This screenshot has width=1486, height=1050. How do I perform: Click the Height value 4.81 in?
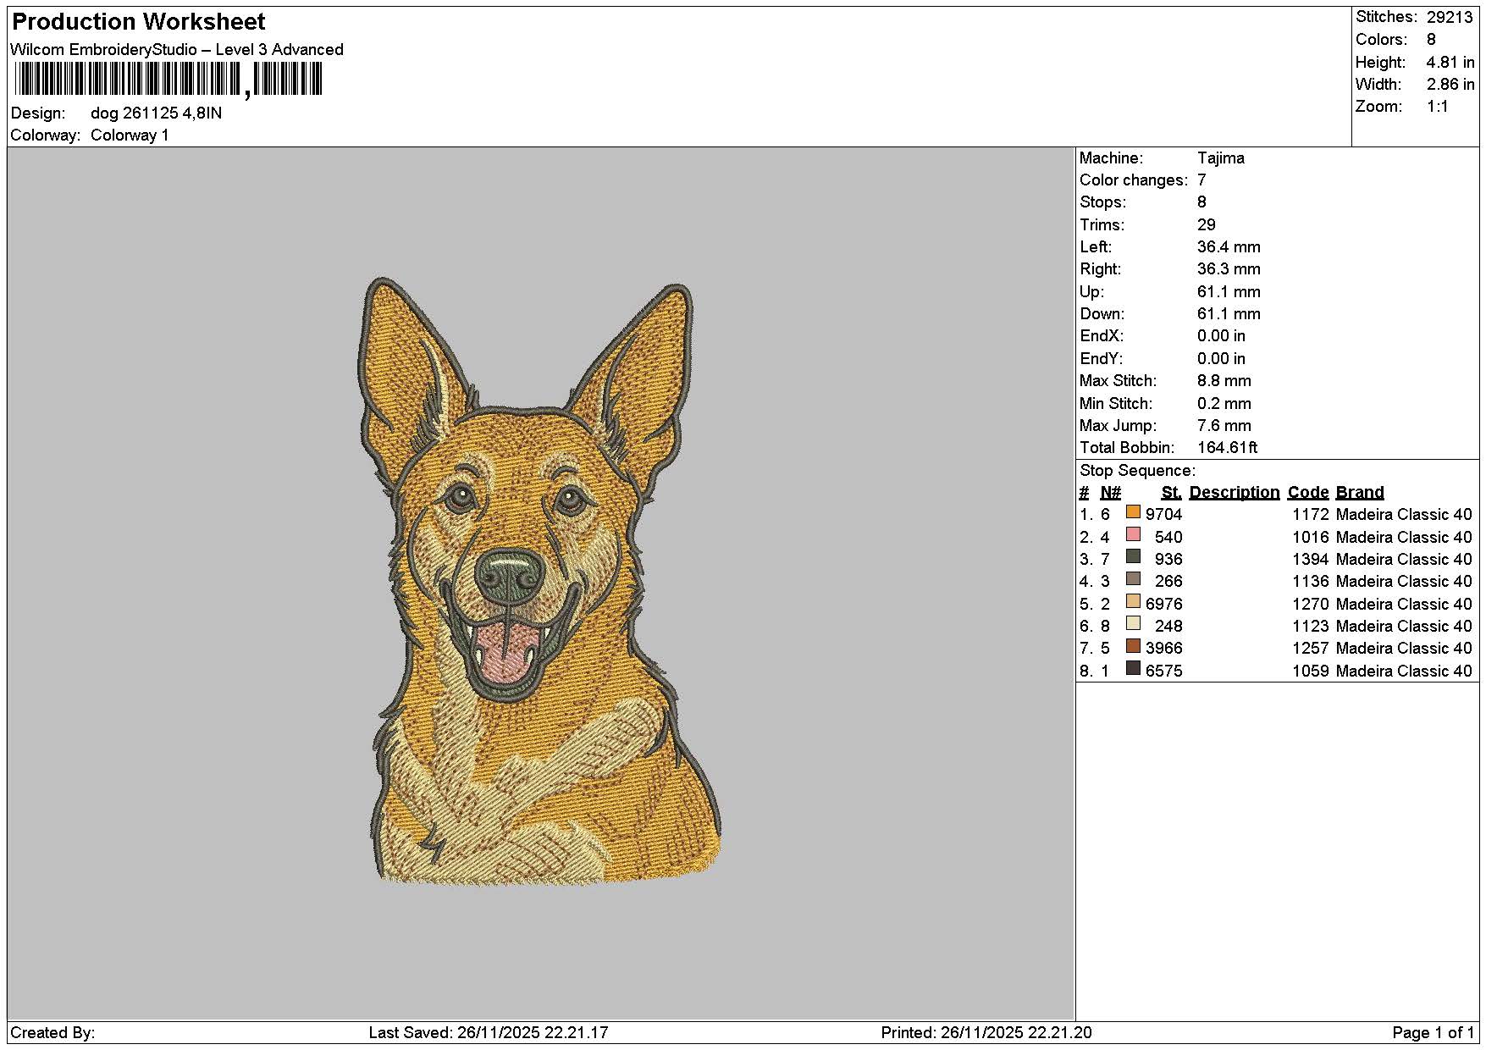(x=1450, y=62)
